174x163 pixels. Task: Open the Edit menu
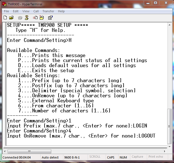(x=16, y=11)
